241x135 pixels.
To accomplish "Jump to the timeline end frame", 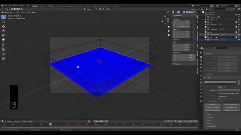I will pos(107,121).
